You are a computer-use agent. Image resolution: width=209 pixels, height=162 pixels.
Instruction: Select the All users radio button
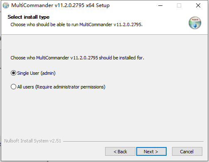point(13,87)
